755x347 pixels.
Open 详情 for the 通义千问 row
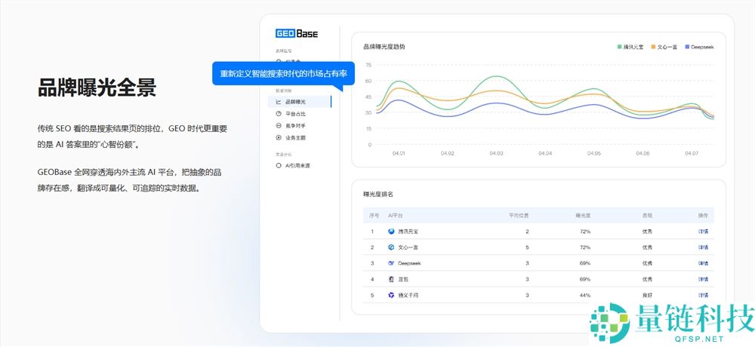click(x=703, y=295)
